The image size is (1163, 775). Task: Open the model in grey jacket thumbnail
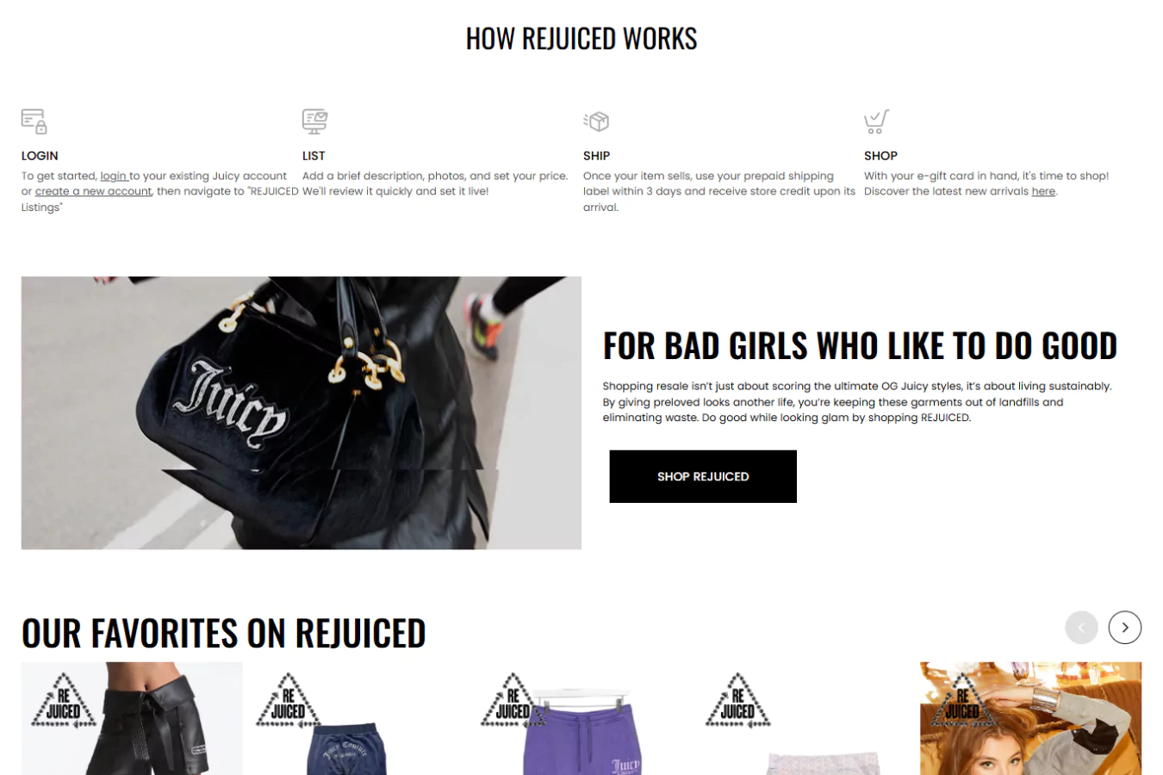point(1030,718)
